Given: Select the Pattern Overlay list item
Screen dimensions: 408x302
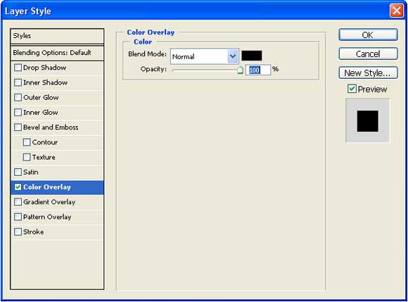Looking at the screenshot, I should pyautogui.click(x=57, y=217).
